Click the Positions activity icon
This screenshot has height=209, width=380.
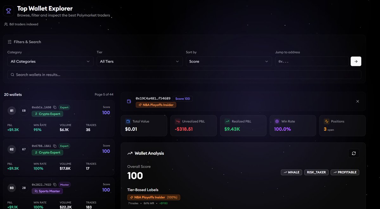(x=326, y=121)
